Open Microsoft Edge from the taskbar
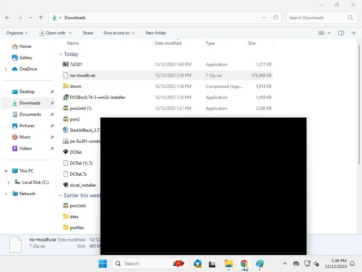Image resolution: width=362 pixels, height=272 pixels. [198, 263]
